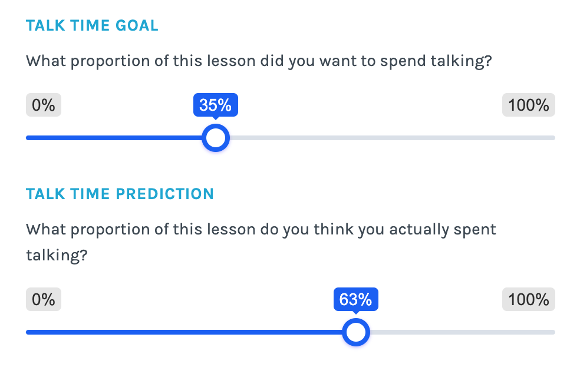580x377 pixels.
Task: Click the Talk Time Prediction slider handle
Action: click(x=356, y=332)
